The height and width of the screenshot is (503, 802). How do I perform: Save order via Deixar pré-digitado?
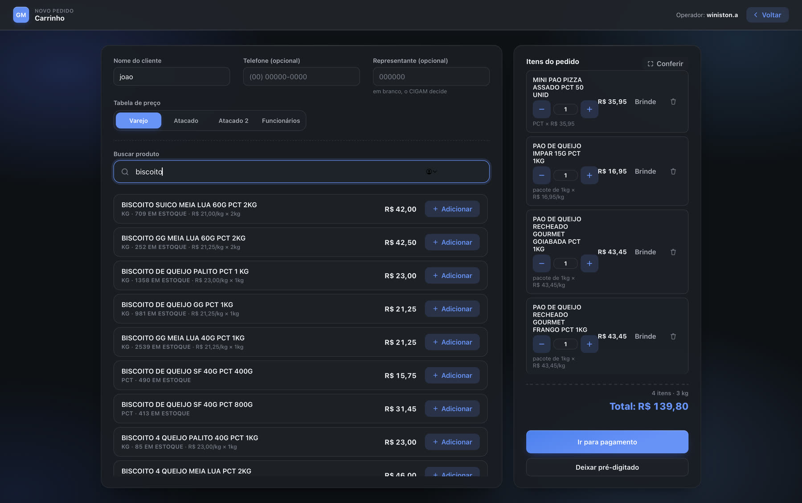(607, 467)
